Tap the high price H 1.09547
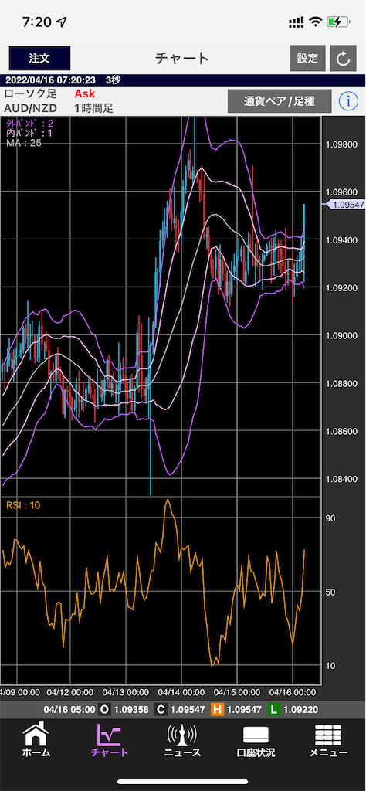 236,710
